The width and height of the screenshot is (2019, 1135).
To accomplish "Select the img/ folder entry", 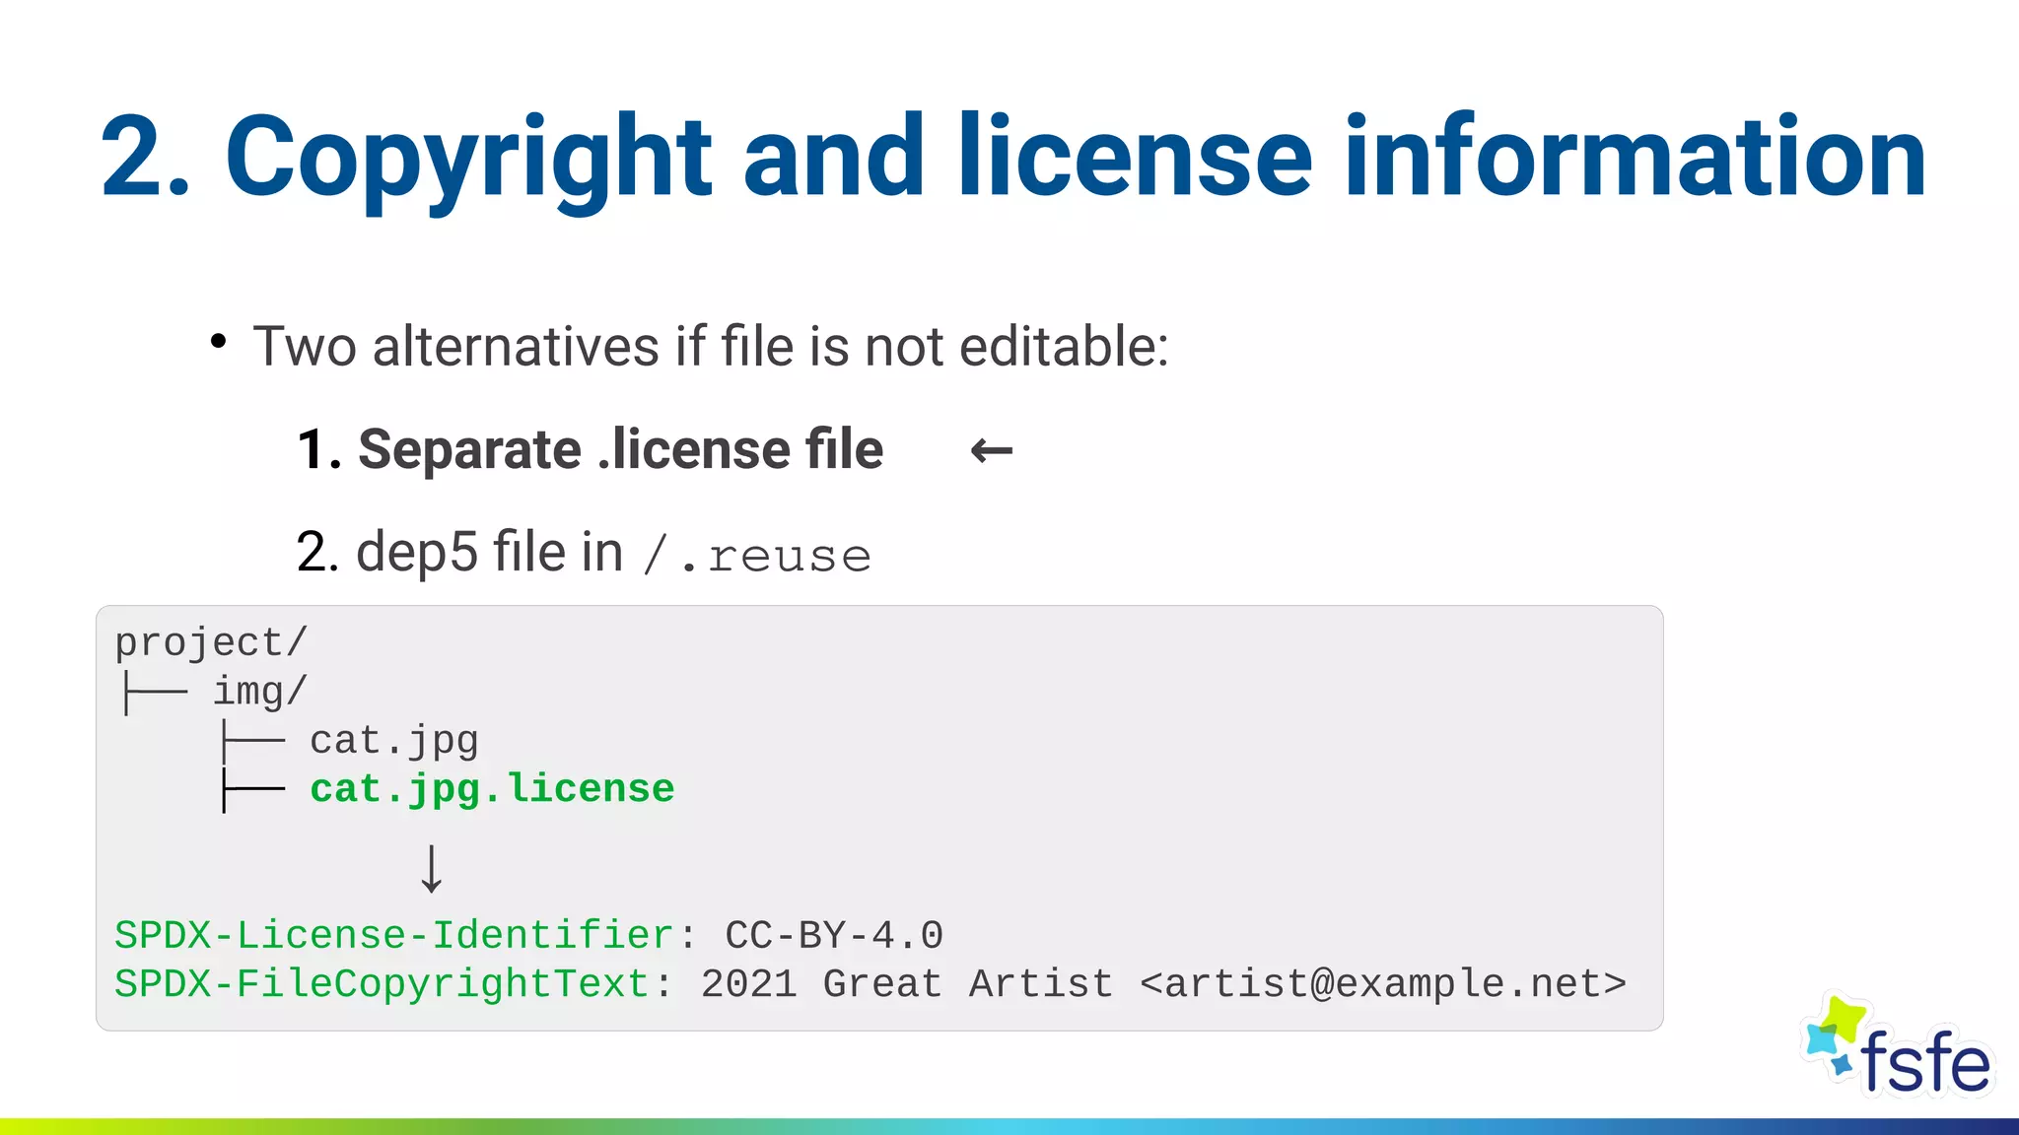I will [260, 693].
